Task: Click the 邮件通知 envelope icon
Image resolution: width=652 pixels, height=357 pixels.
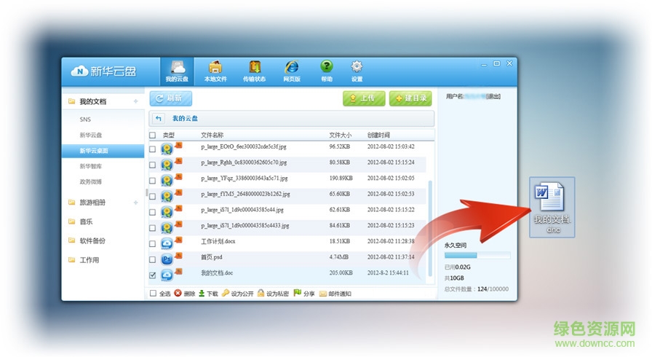Action: coord(322,294)
